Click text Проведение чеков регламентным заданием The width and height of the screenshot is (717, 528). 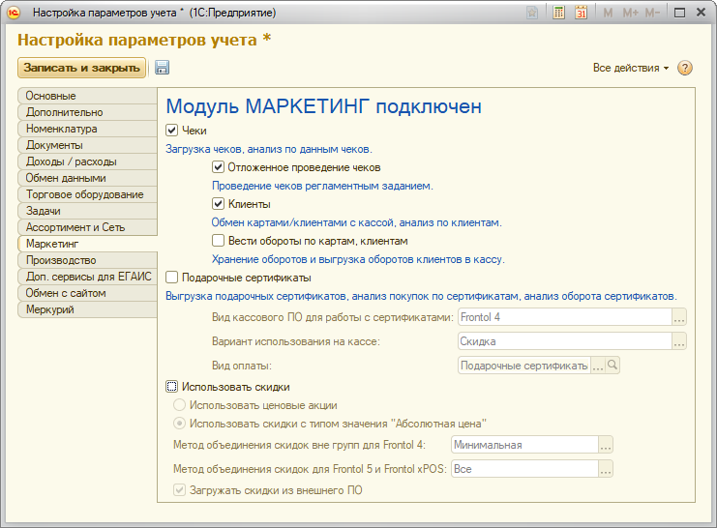coord(322,186)
